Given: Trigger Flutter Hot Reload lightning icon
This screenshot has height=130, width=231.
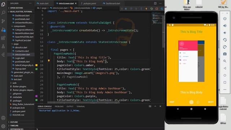Looking at the screenshot, I should (x=146, y=9).
